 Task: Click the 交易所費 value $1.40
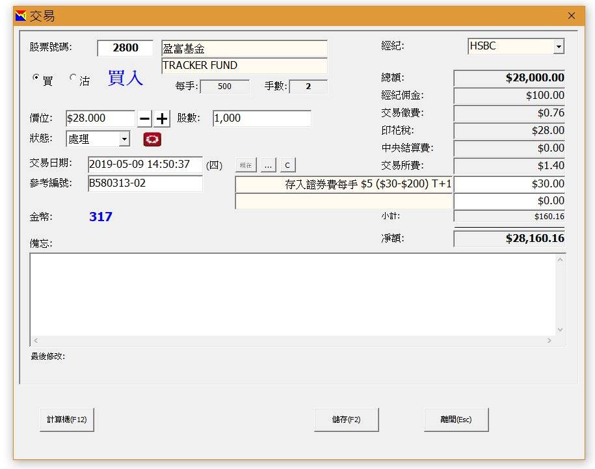(509, 166)
